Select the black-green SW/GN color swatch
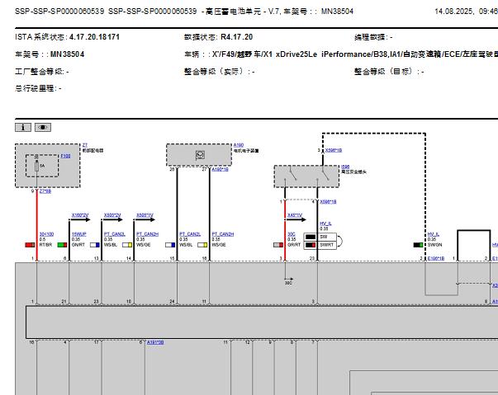Viewport: 498px width, 395px height. [x=418, y=245]
